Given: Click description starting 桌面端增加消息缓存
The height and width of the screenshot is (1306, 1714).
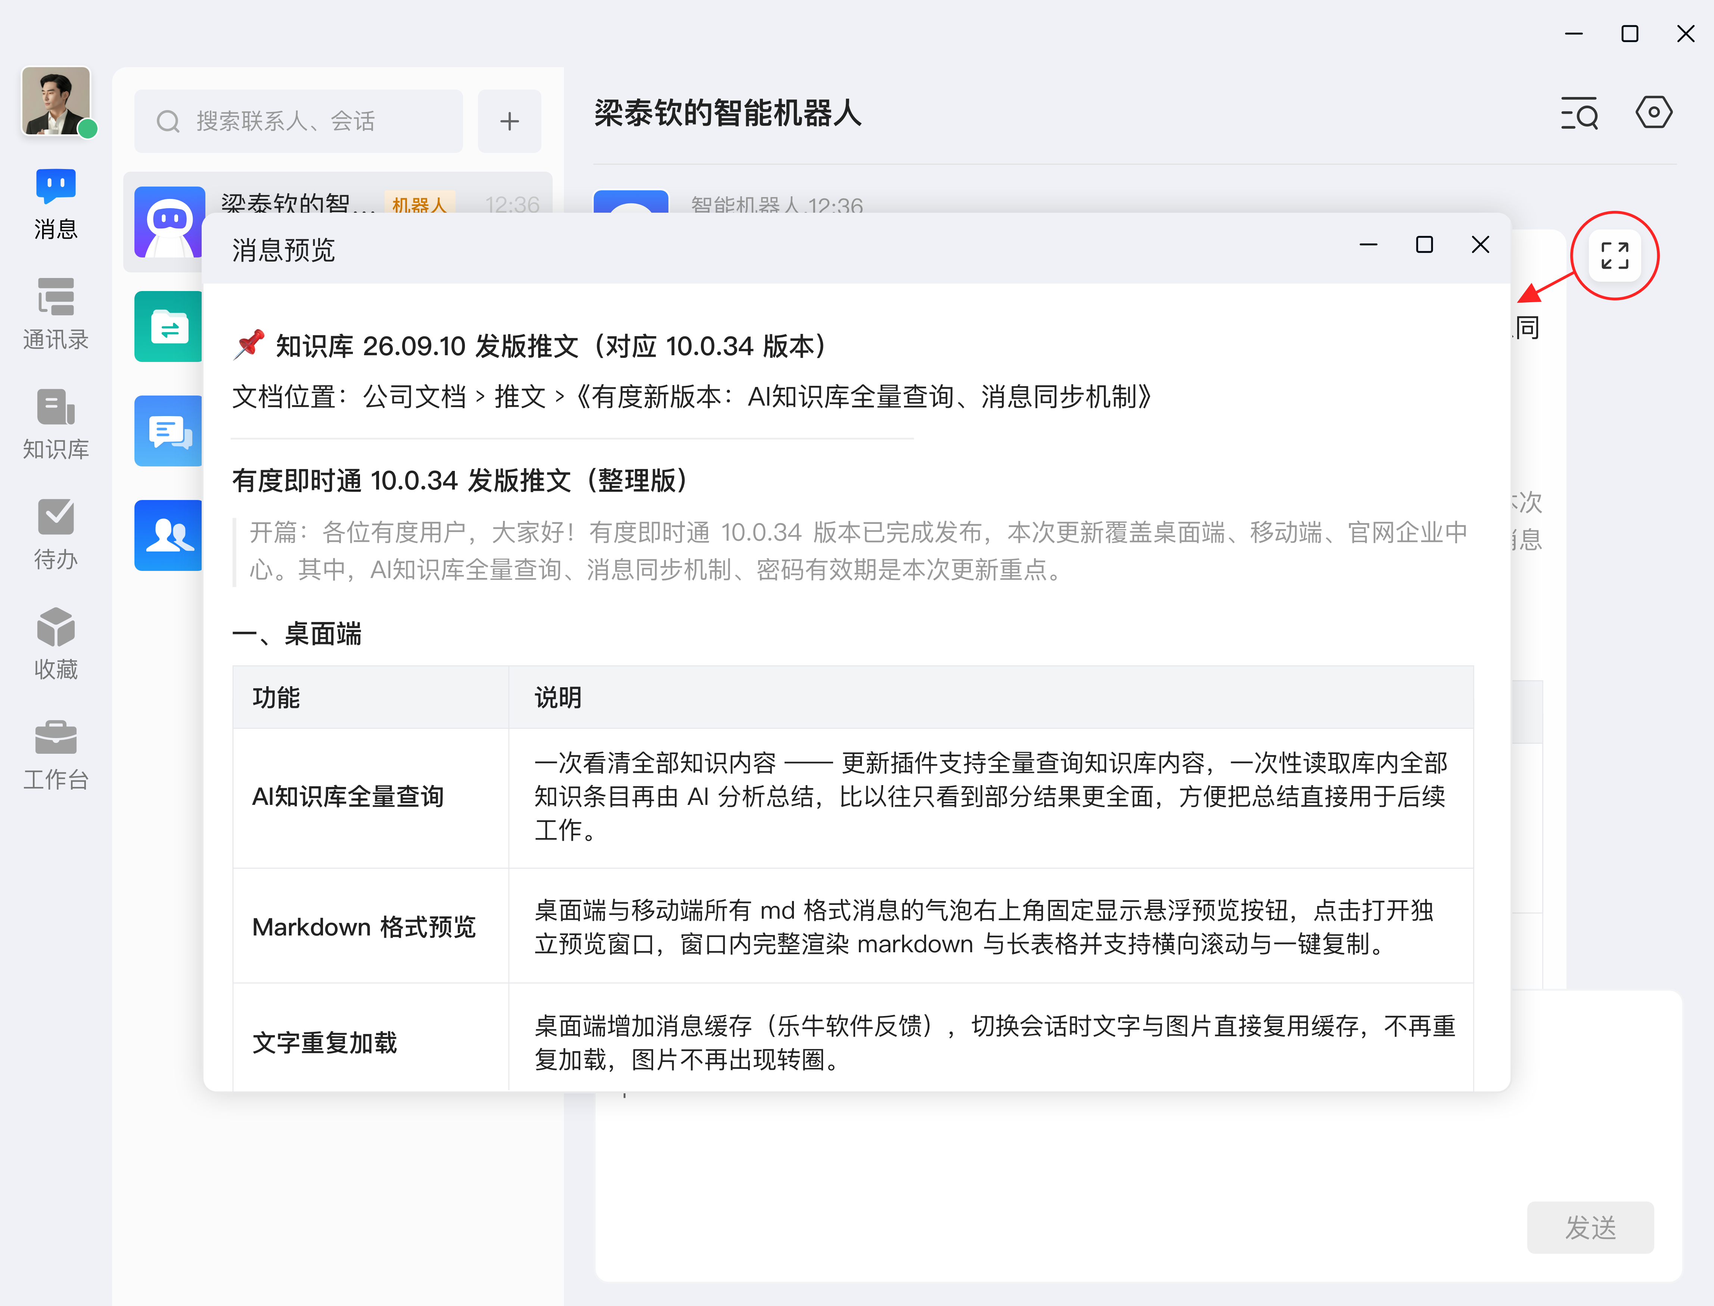Looking at the screenshot, I should click(x=994, y=1043).
